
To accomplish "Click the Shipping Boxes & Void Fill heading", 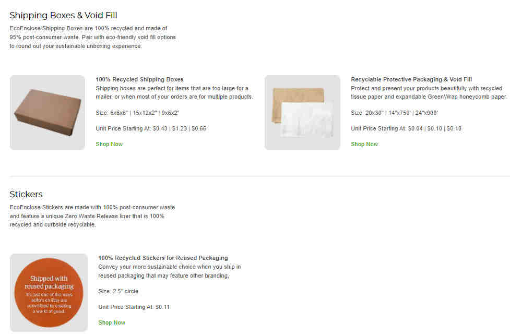I will point(64,15).
